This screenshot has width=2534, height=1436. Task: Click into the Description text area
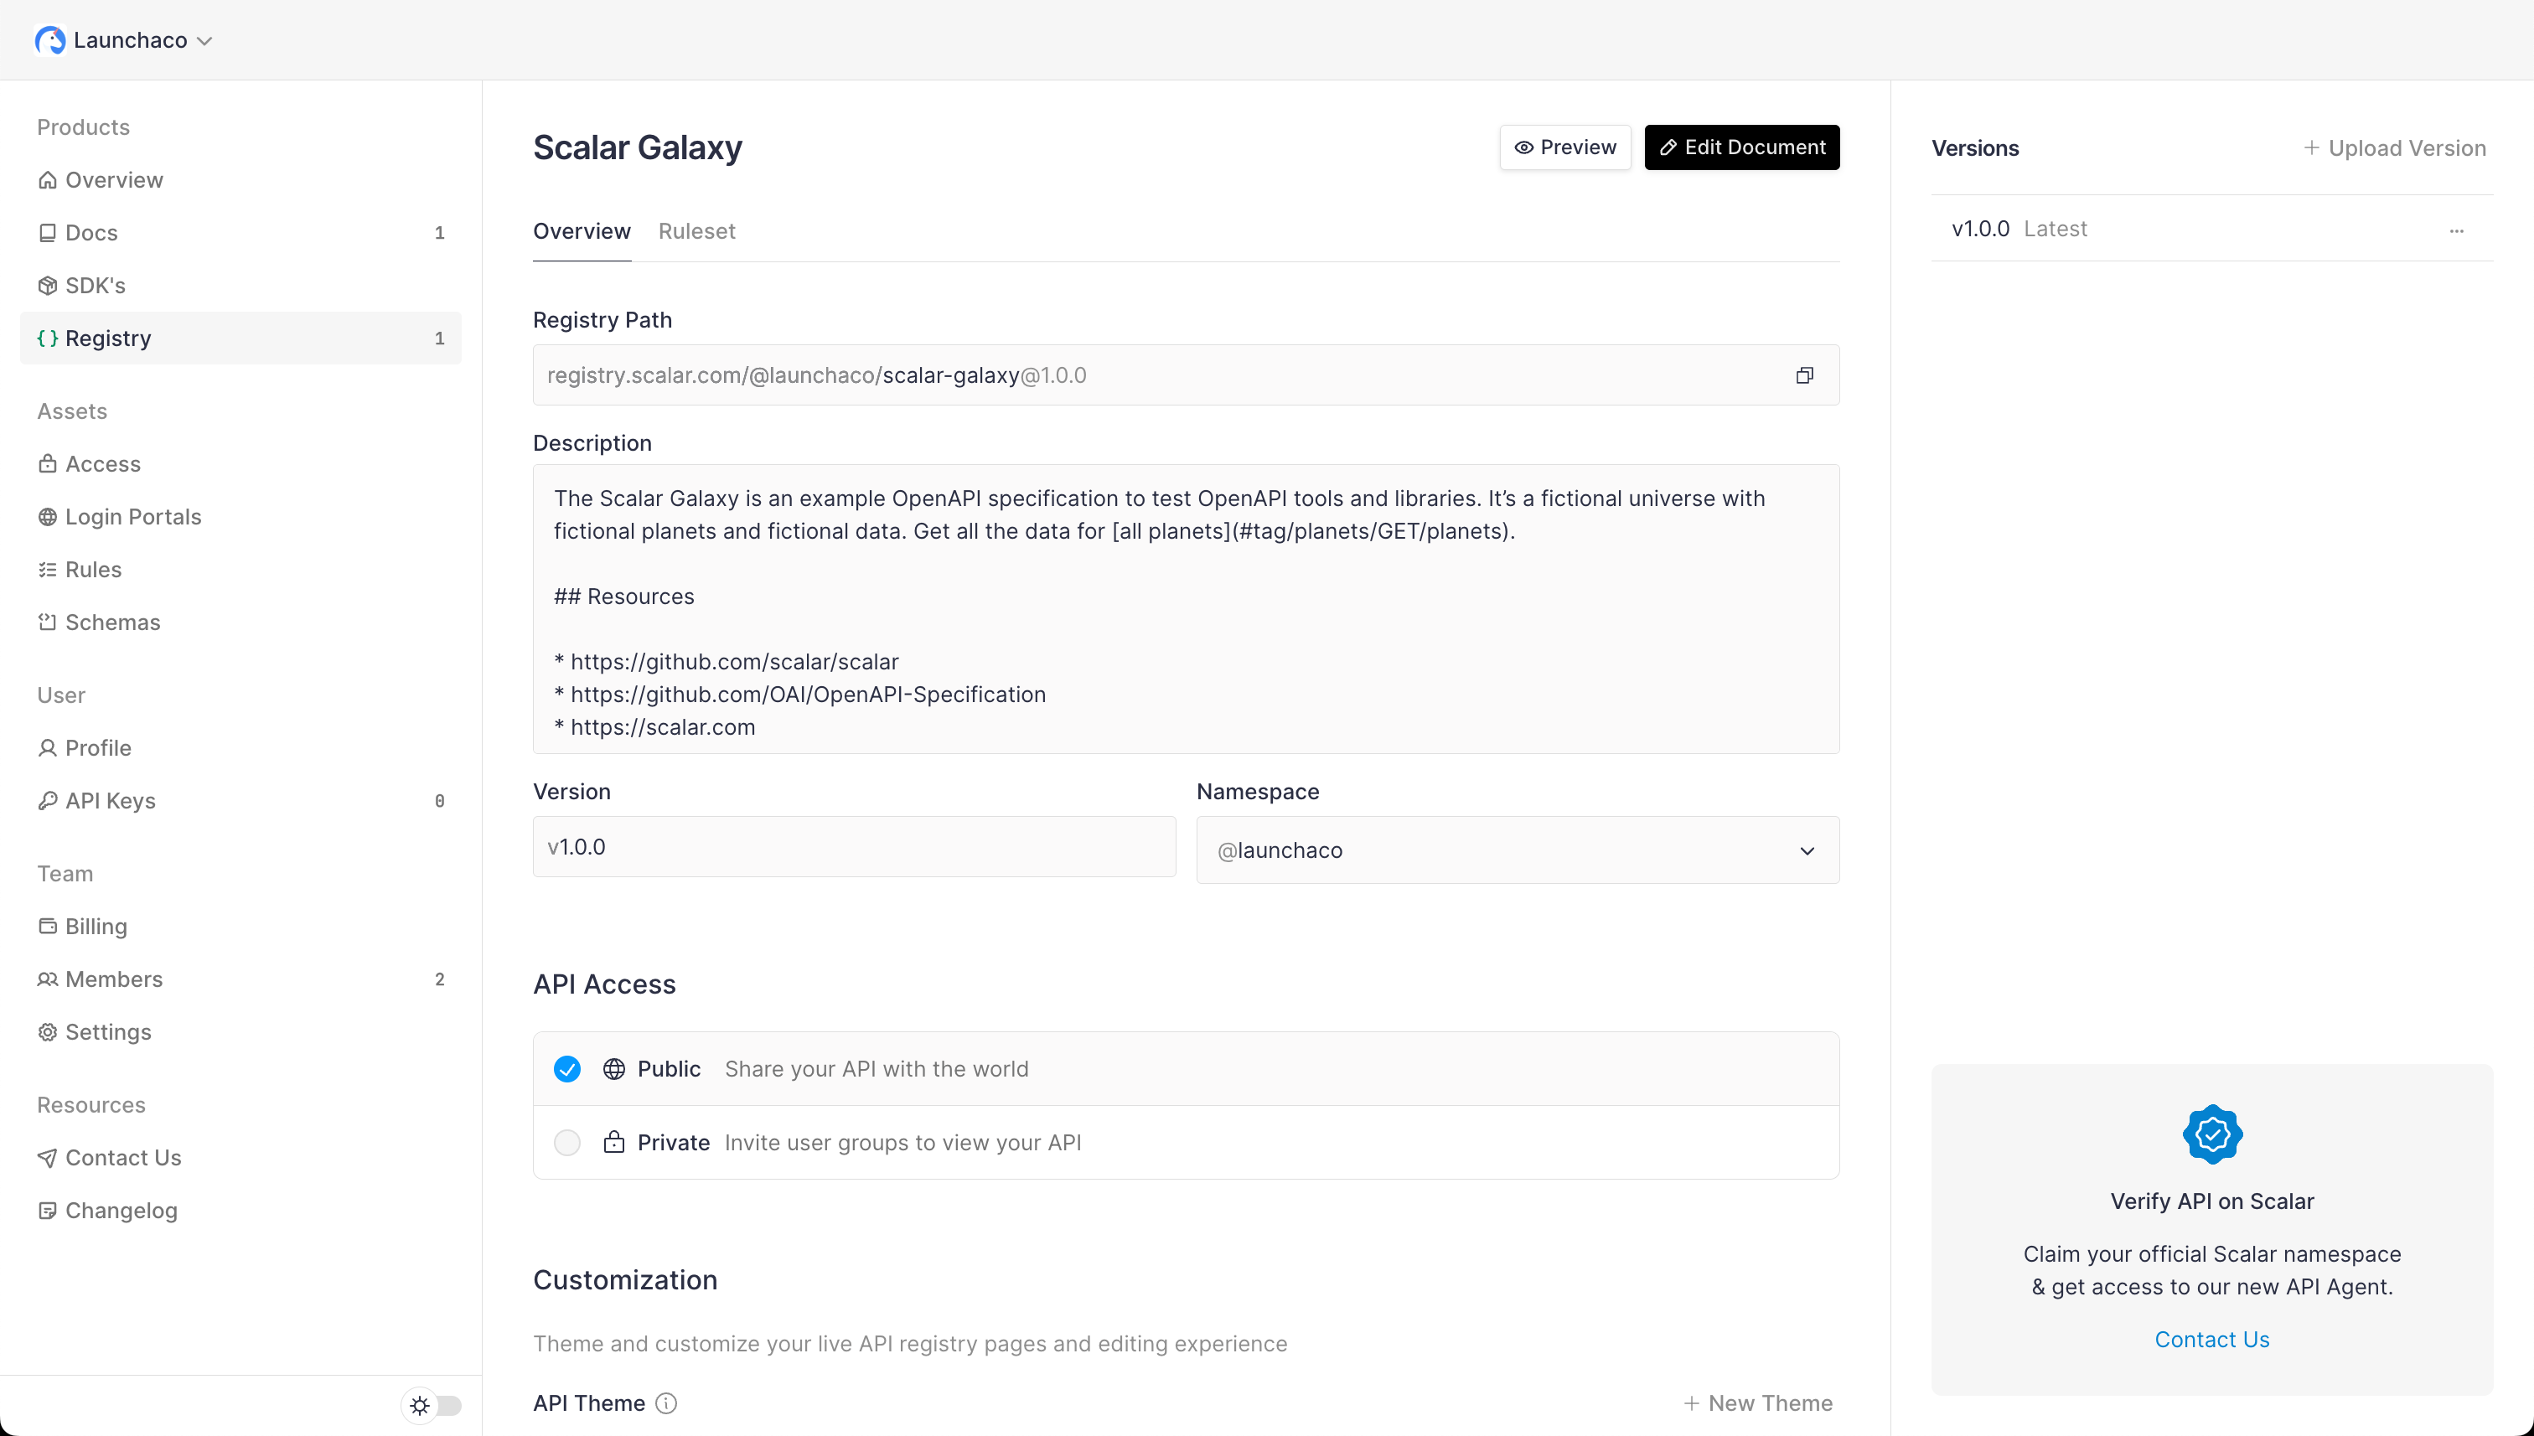(x=1186, y=610)
